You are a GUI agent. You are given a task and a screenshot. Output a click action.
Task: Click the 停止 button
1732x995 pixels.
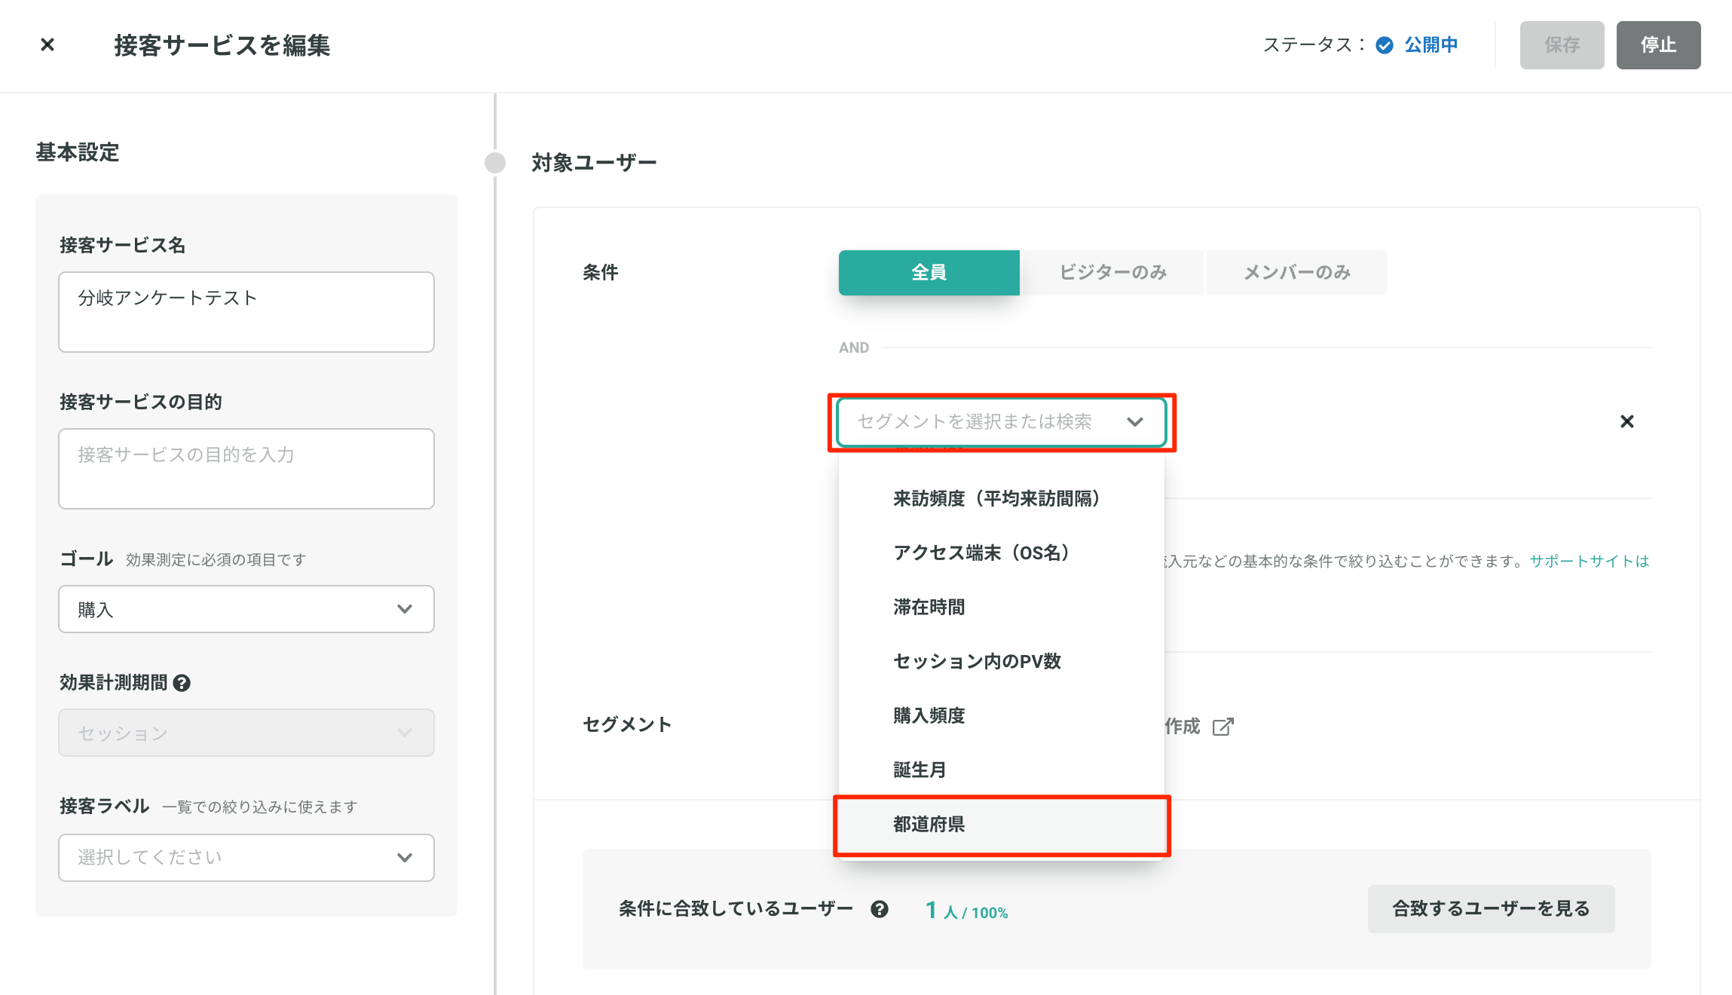pyautogui.click(x=1658, y=45)
